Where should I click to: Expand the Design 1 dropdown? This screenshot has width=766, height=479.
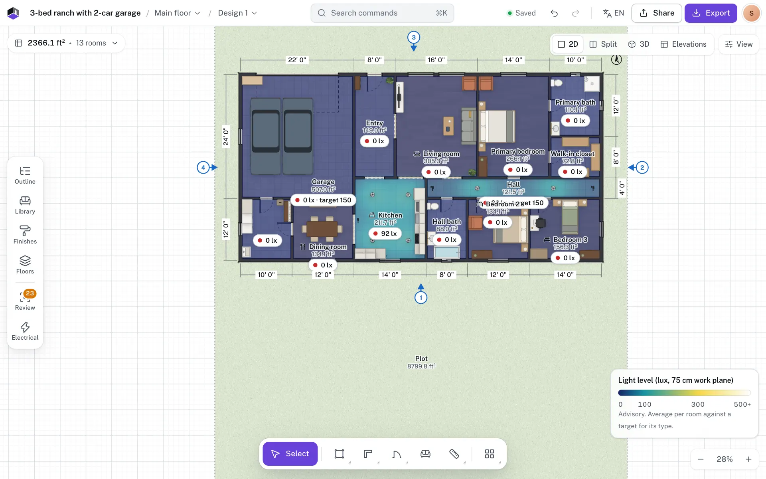tap(237, 13)
